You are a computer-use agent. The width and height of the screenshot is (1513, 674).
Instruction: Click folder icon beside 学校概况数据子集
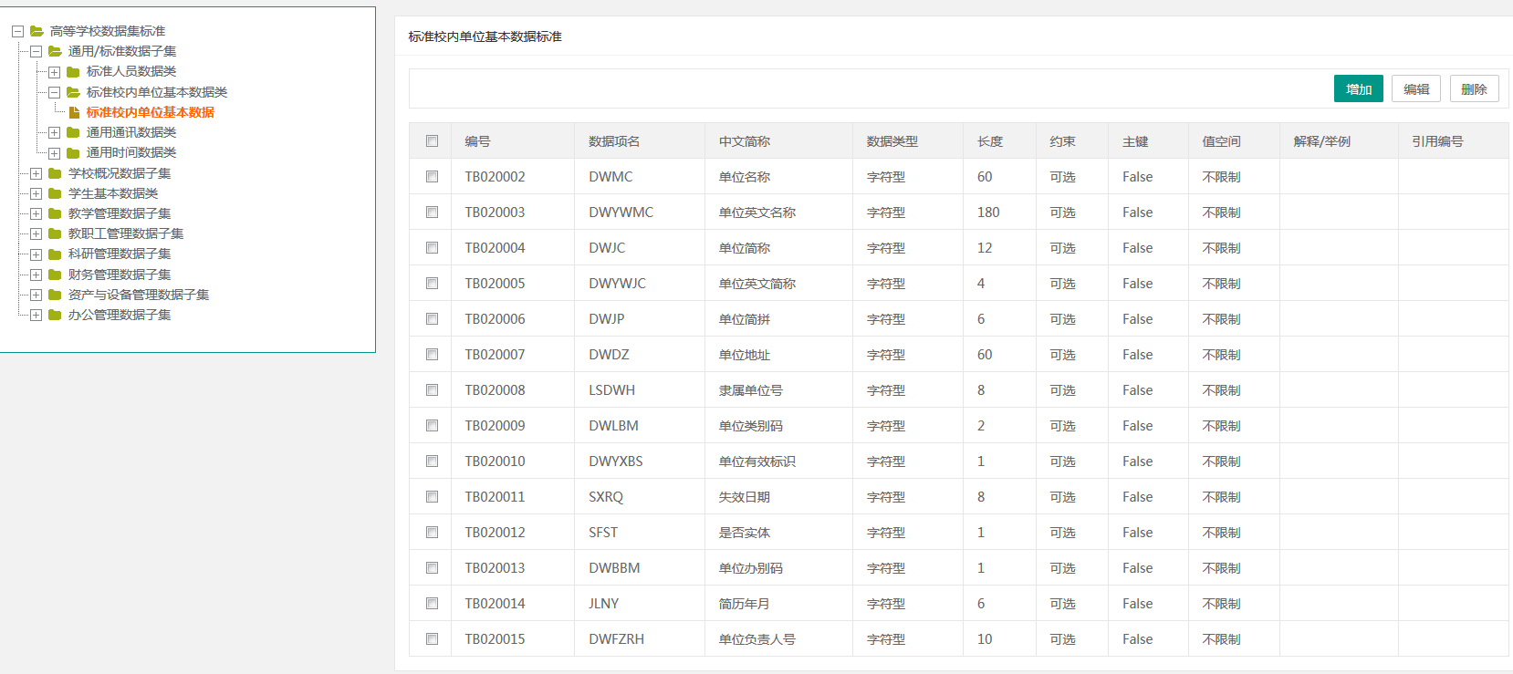[x=55, y=173]
